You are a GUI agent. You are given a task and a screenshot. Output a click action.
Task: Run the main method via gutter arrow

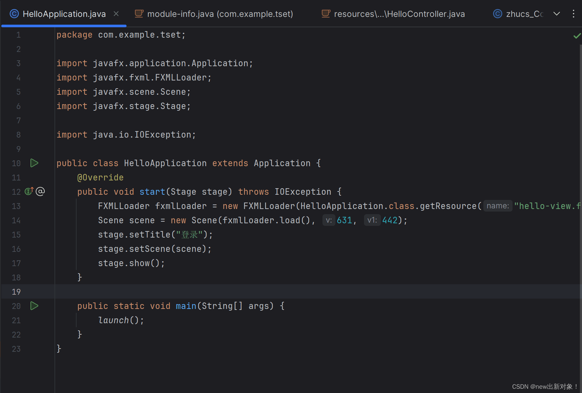pyautogui.click(x=34, y=306)
